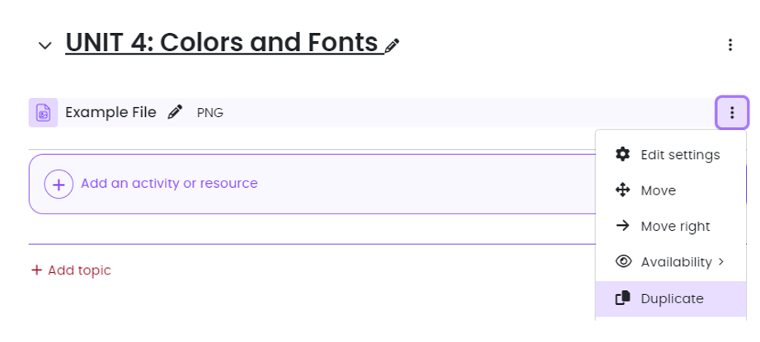Screen dimensions: 760x342
Task: Close the Example File actions kebab menu
Action: pos(732,113)
